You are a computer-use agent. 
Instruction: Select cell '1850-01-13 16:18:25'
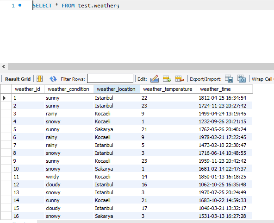[x=225, y=177]
